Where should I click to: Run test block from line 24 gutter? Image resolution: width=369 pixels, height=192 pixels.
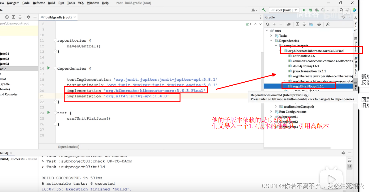49,113
